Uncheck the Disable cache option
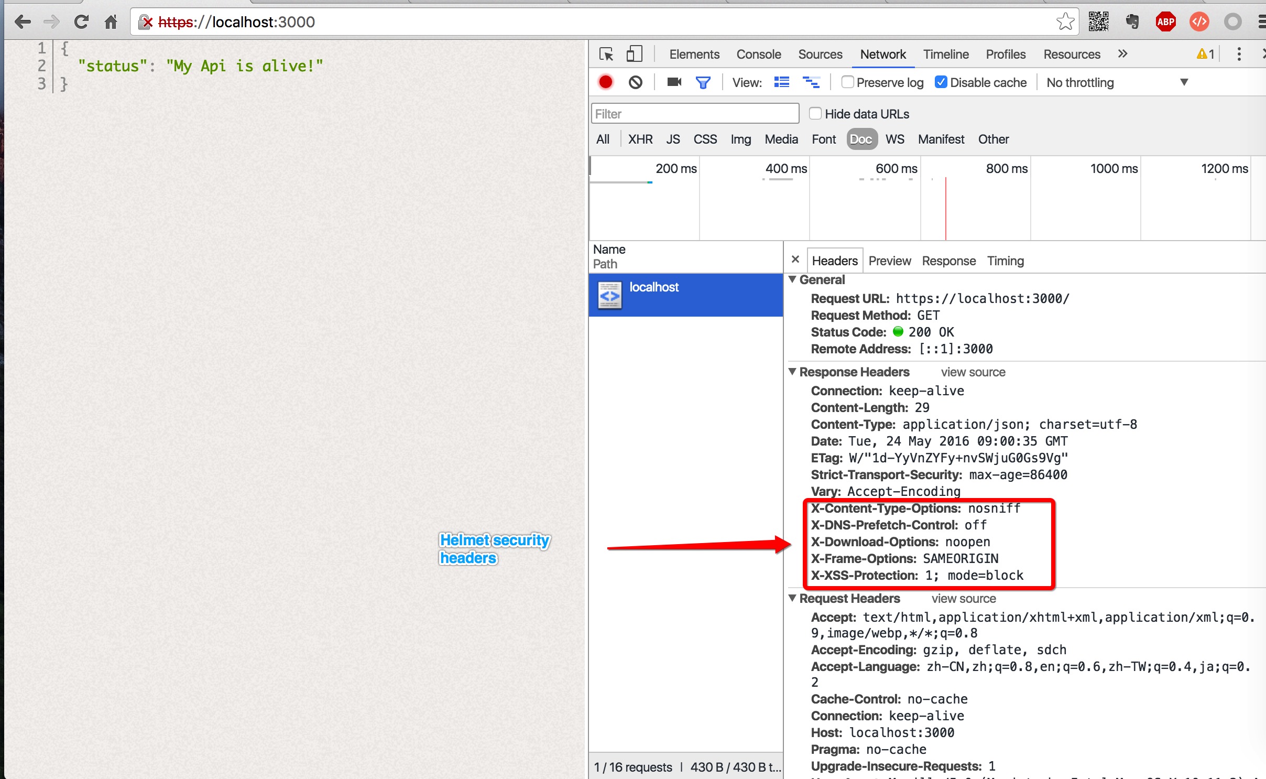The width and height of the screenshot is (1266, 779). coord(942,82)
